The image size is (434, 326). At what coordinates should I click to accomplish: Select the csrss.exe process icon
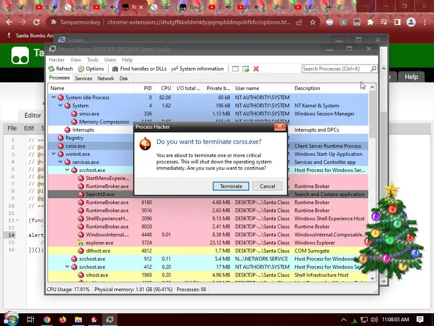click(x=60, y=146)
